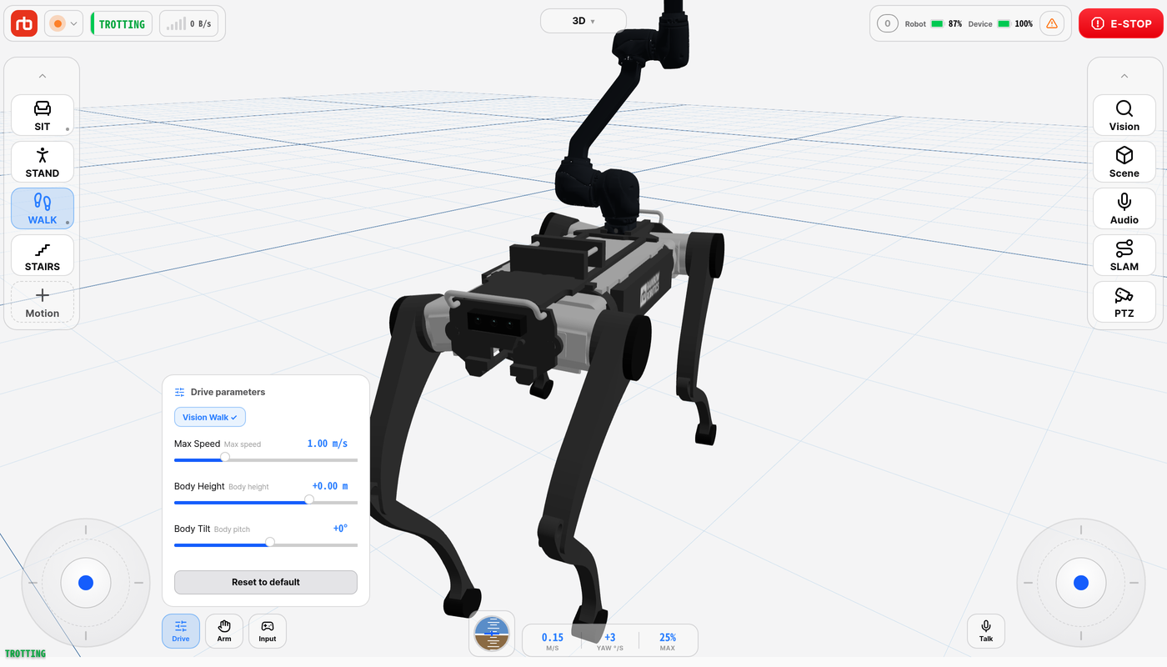Hit the red E-STOP button
Viewport: 1167px width, 667px height.
(1121, 23)
